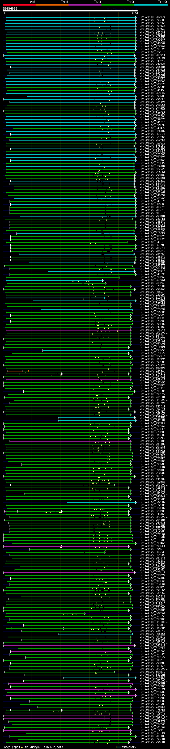Select the UniRef100_A1TWH4 label
The width and height of the screenshot is (170, 749).
152,441
